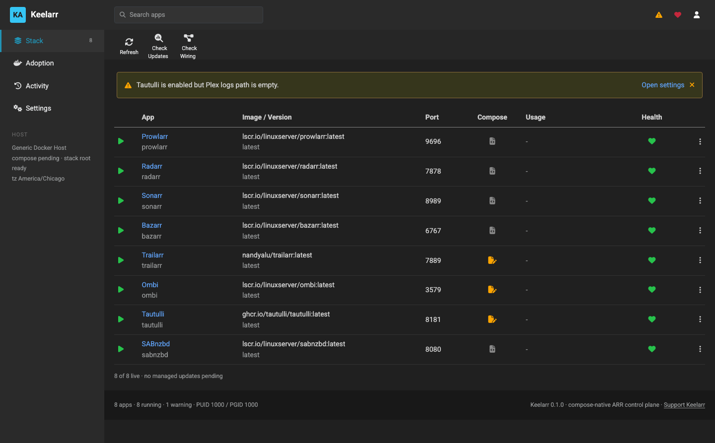The height and width of the screenshot is (443, 715).
Task: Open the three-dot menu for Tautulli
Action: tap(700, 319)
